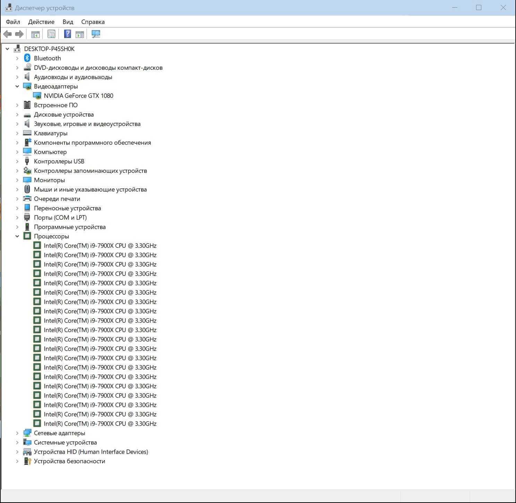516x503 pixels.
Task: Click the Видеоадаптеры display adapter icon
Action: 27,86
